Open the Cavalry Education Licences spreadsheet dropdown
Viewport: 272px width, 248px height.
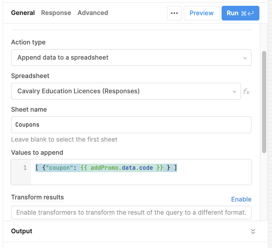click(x=121, y=91)
